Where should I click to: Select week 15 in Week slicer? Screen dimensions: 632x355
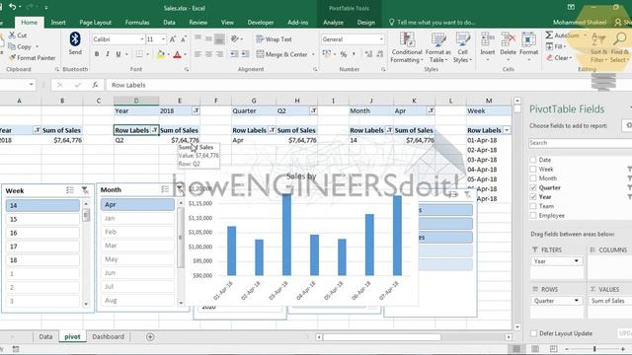click(x=42, y=219)
